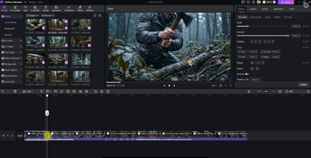Zoom in the timeline with plus icon
This screenshot has width=311, height=158.
click(308, 91)
